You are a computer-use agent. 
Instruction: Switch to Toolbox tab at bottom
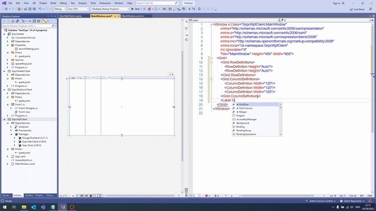click(29, 195)
